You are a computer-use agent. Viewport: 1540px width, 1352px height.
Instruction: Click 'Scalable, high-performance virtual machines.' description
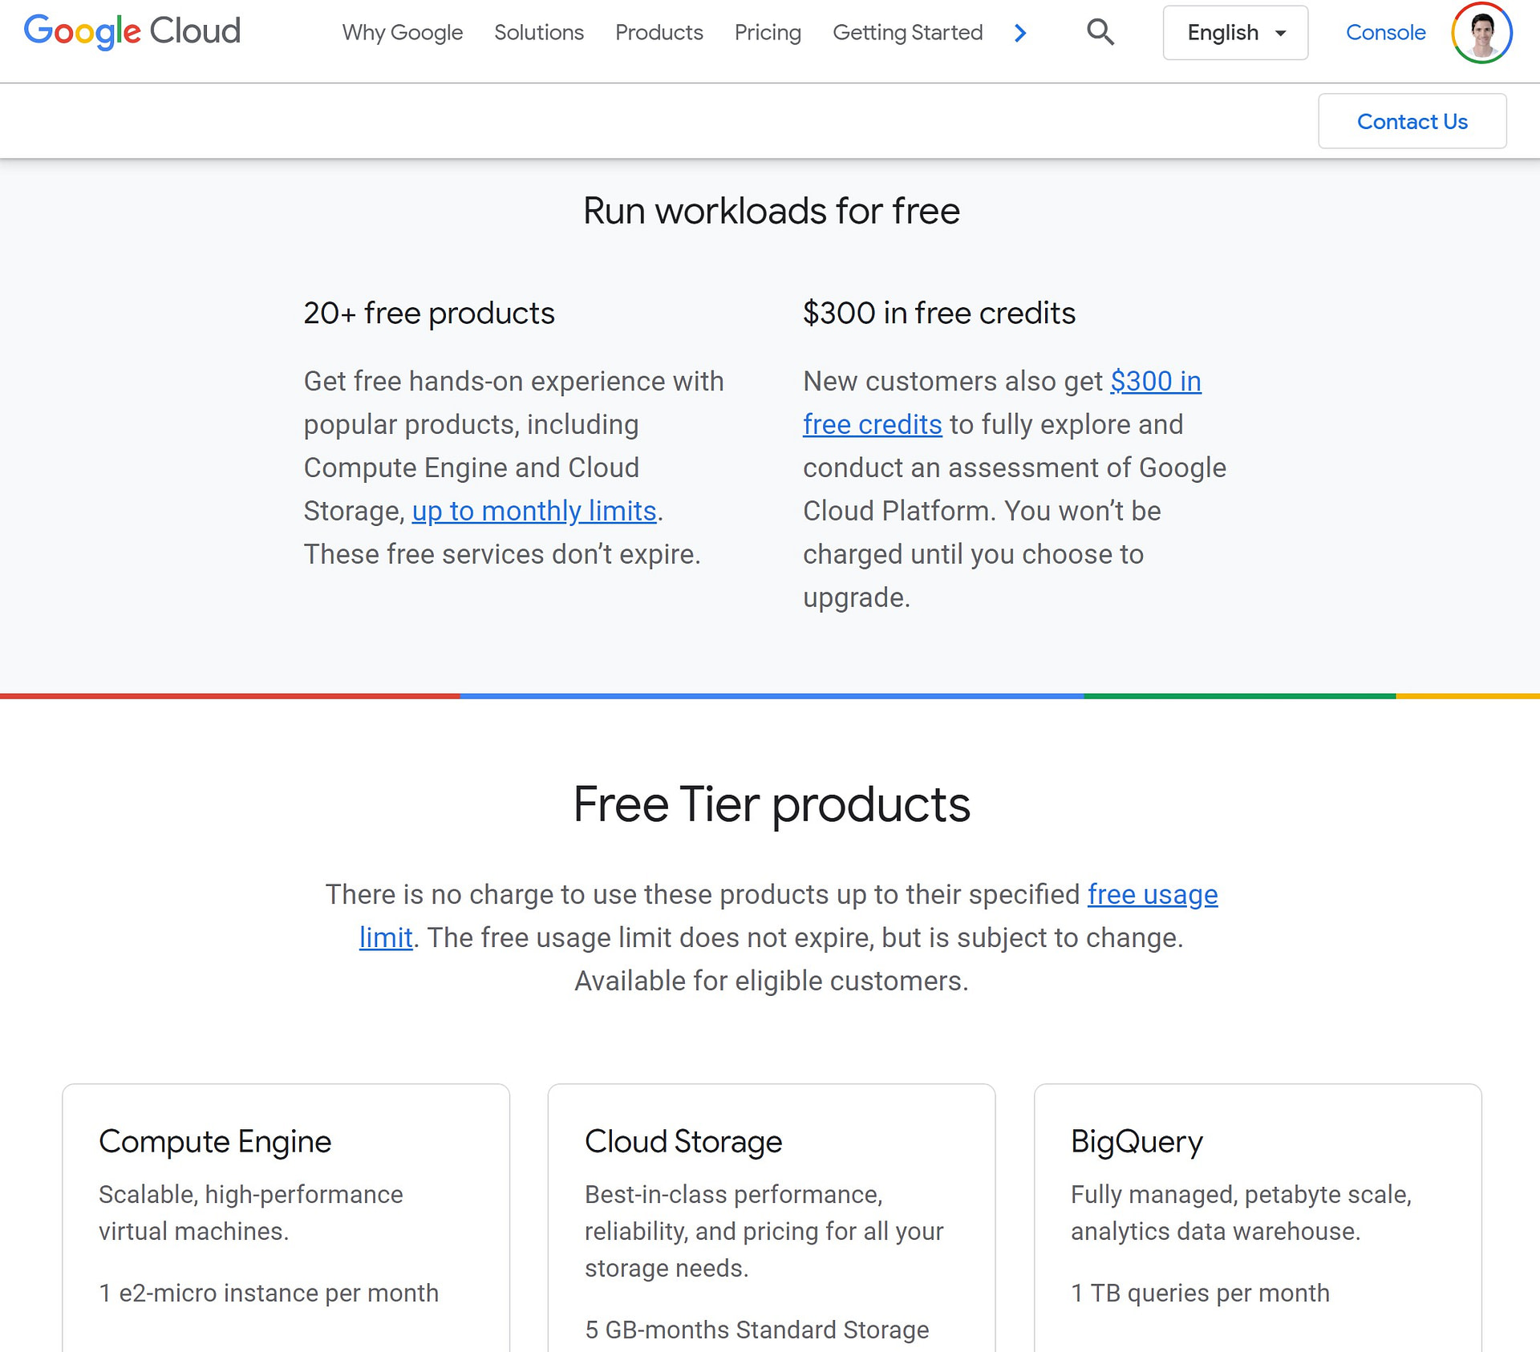[x=251, y=1213]
